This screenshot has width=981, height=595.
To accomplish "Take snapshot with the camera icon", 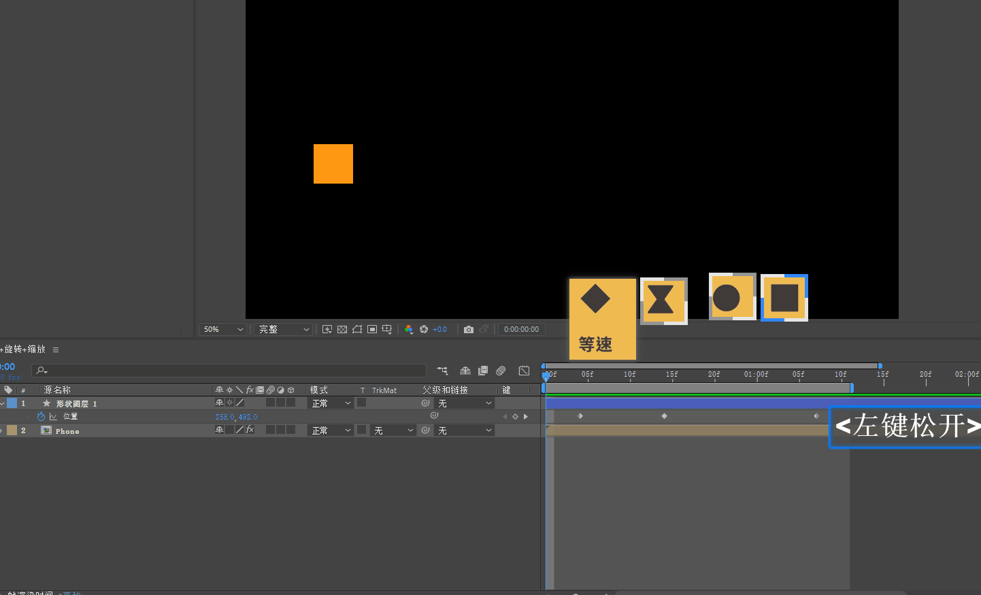I will [469, 329].
